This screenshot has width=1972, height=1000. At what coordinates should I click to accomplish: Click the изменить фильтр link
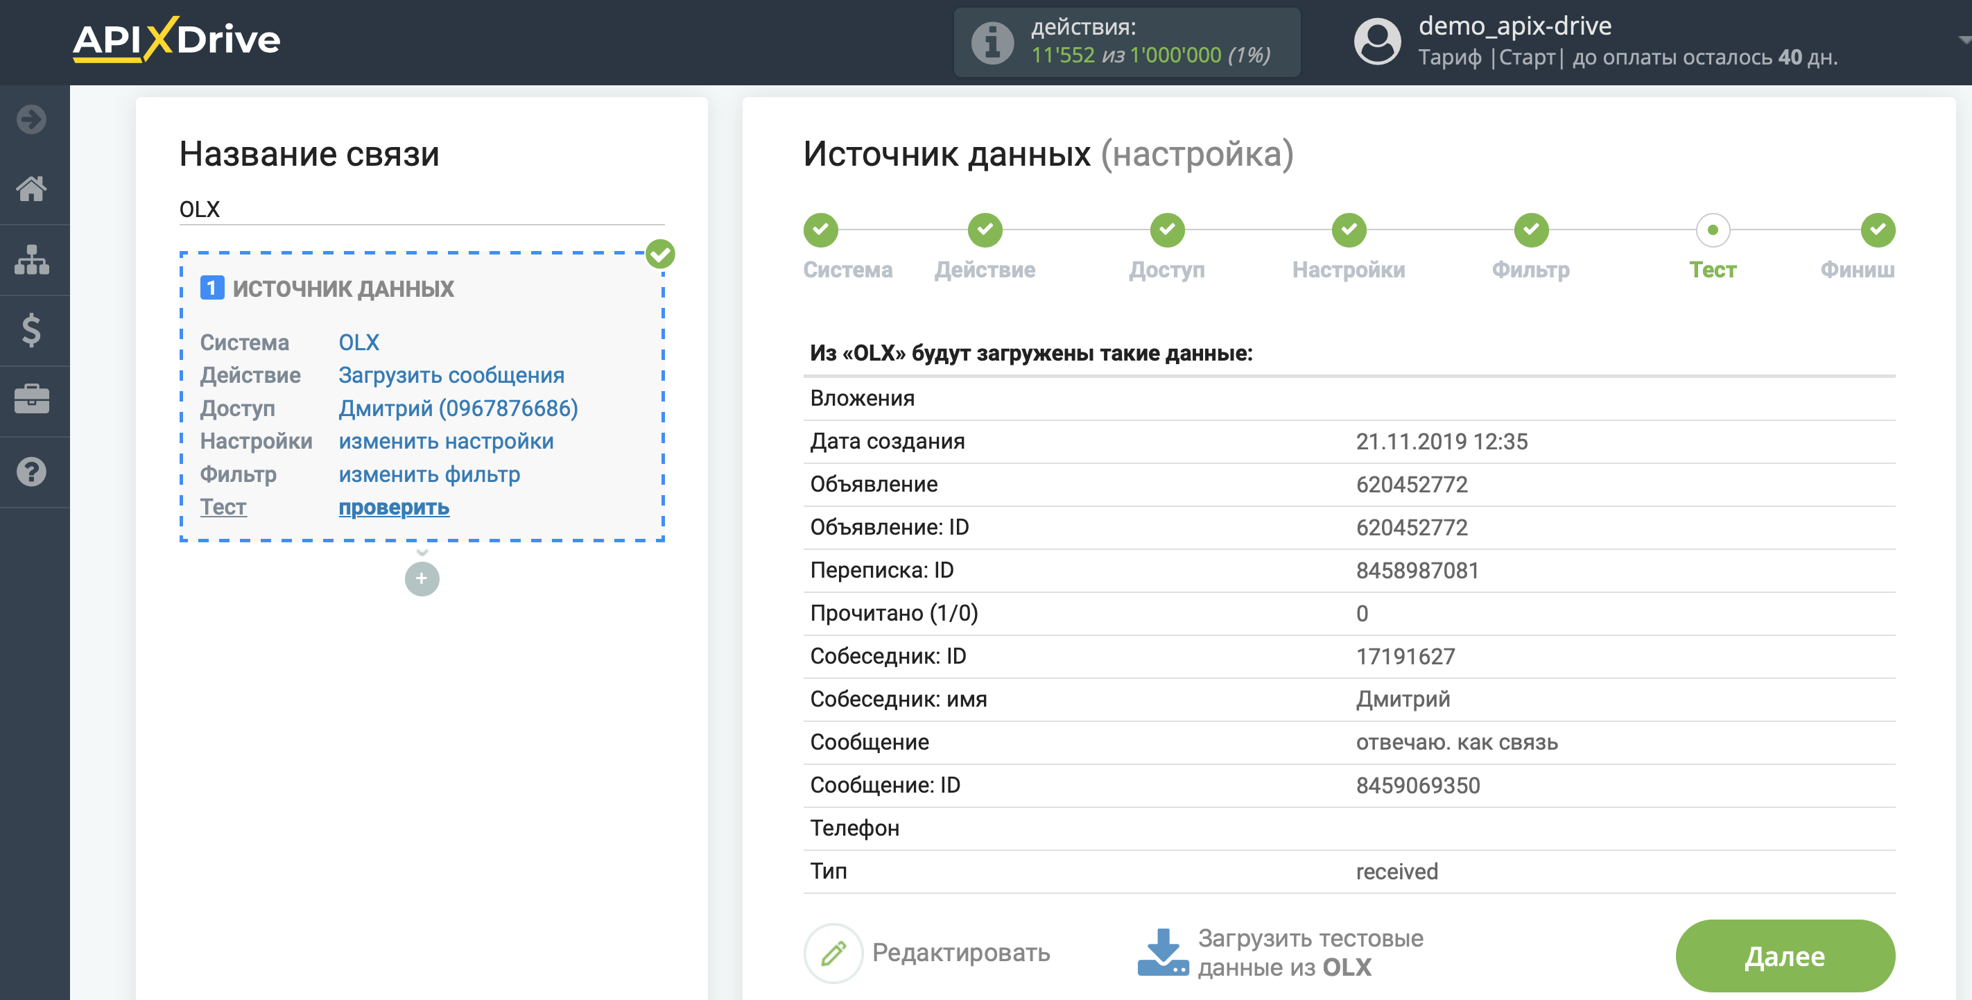(x=429, y=474)
